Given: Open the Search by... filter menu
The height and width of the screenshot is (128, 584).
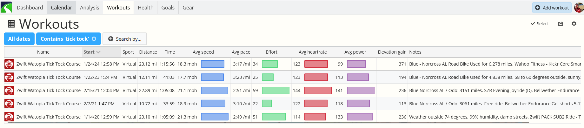Looking at the screenshot, I should (x=125, y=39).
